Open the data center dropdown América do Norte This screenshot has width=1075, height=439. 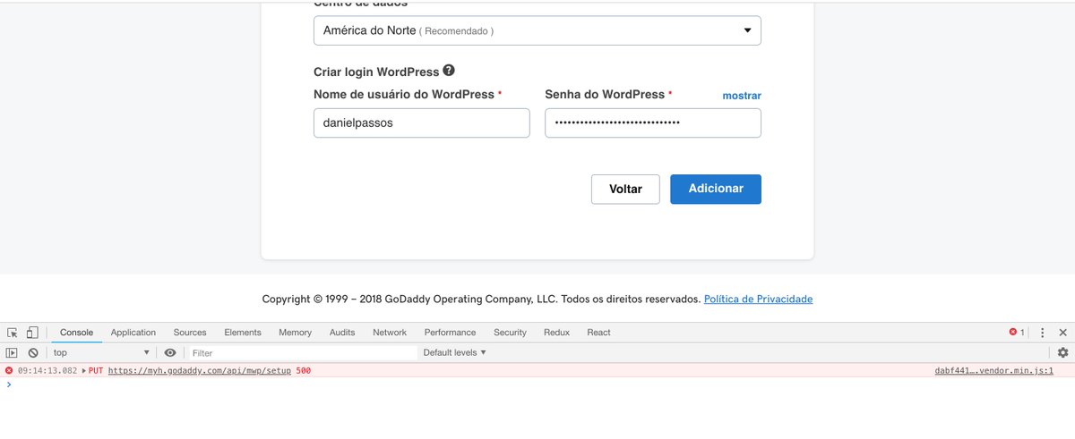(537, 30)
